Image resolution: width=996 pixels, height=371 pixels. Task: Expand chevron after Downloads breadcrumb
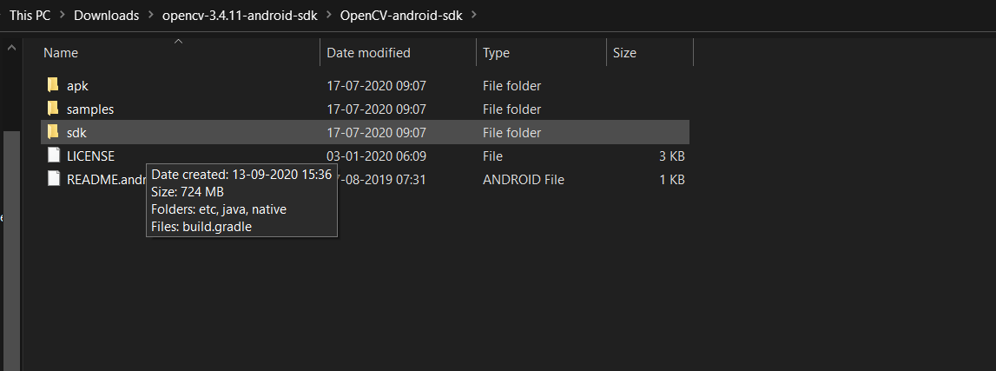coord(151,16)
